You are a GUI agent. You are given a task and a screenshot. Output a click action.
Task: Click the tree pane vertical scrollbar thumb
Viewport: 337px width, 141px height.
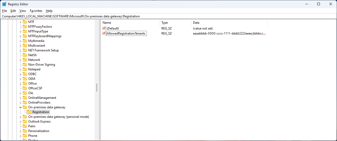tap(97, 87)
